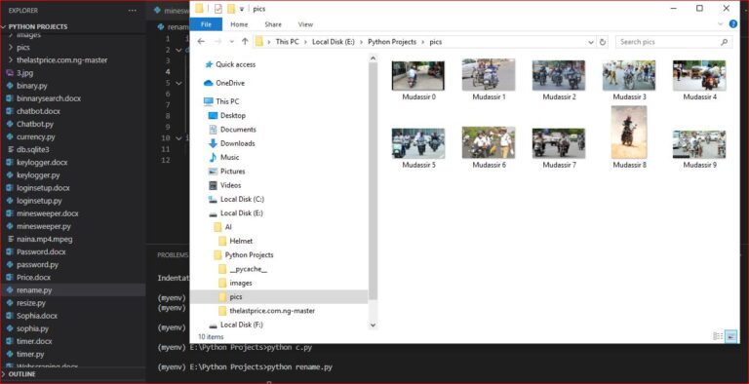The image size is (749, 384).
Task: Select thelastprice.com.ng-master in navigation pane
Action: (x=266, y=311)
